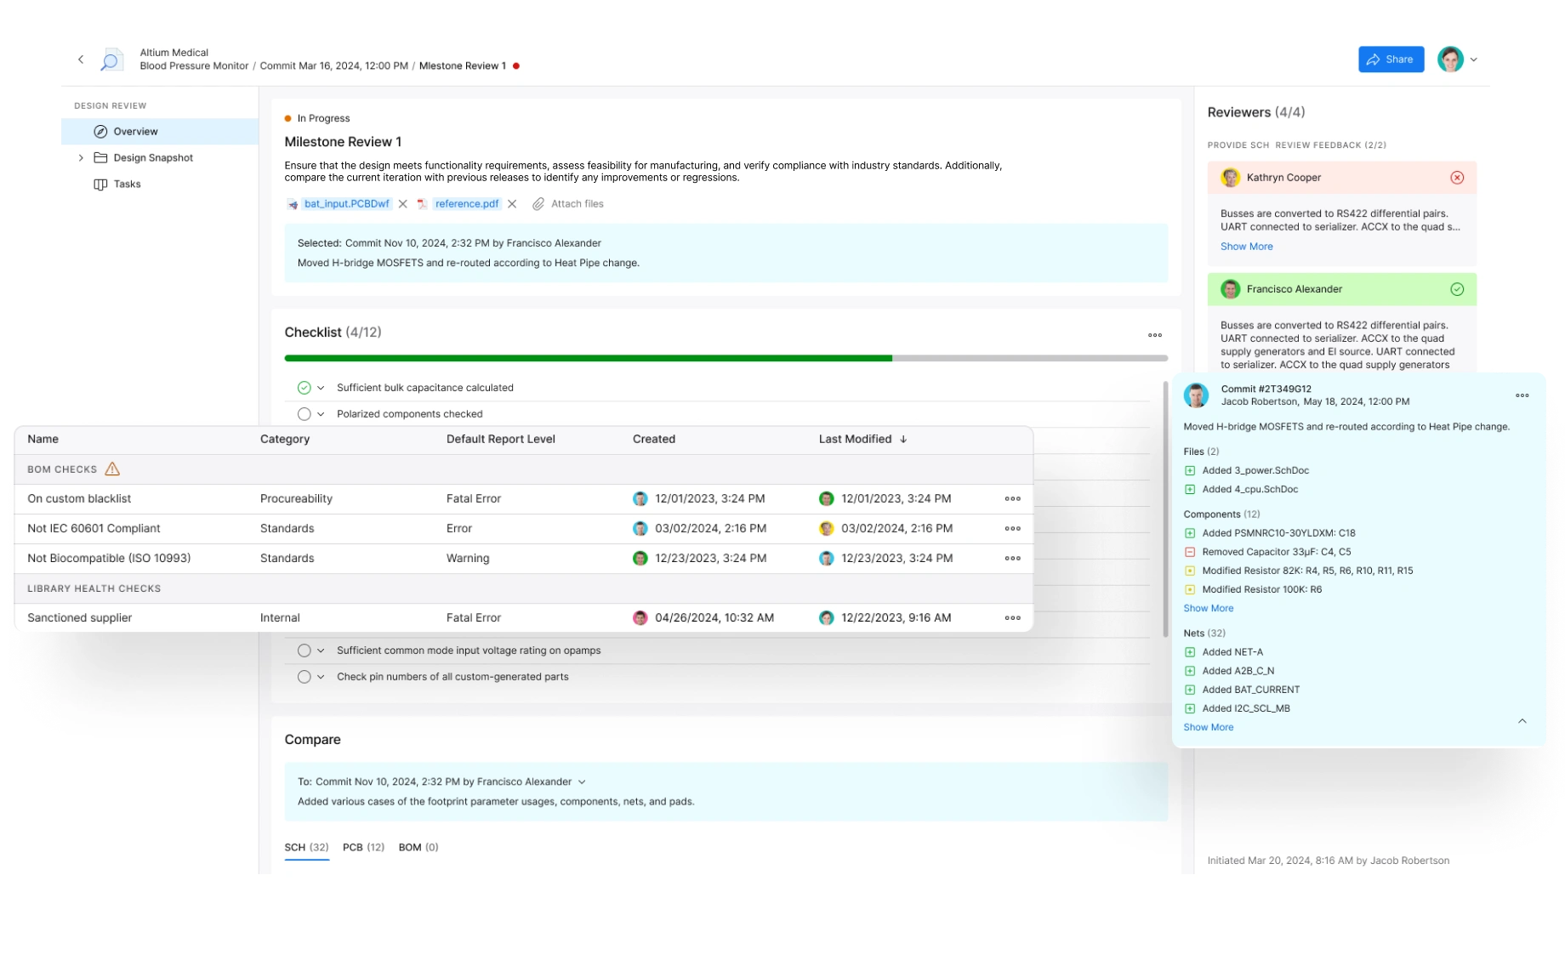Click the back arrow in header

81,60
